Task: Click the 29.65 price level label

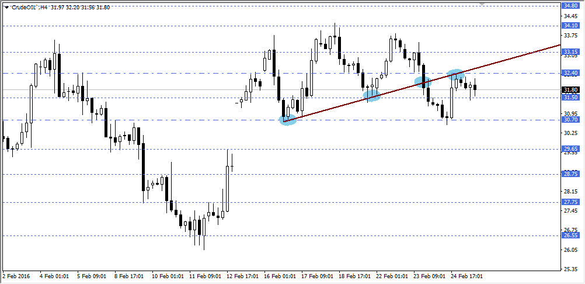Action: pyautogui.click(x=570, y=149)
